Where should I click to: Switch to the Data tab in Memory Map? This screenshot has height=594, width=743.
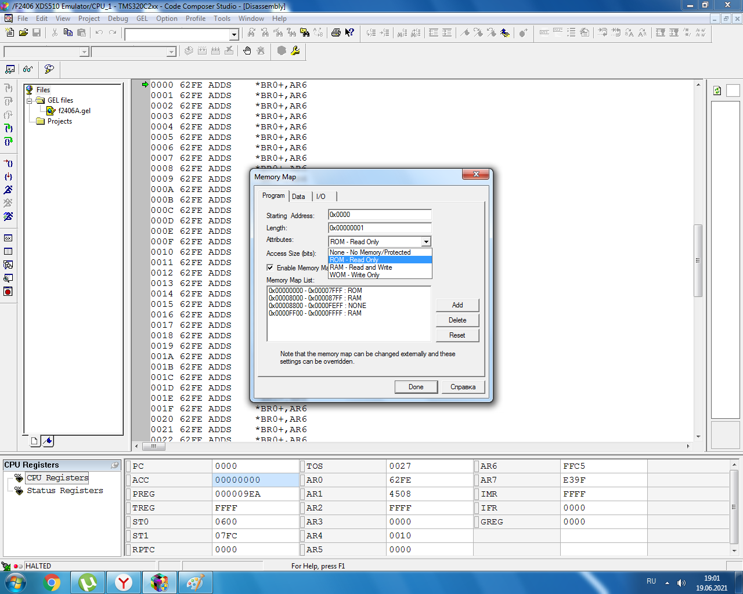pyautogui.click(x=298, y=197)
